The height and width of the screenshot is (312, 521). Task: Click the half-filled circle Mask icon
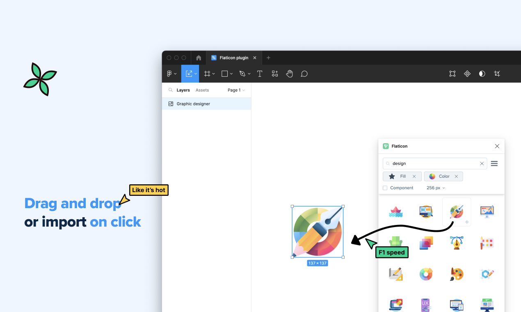coord(482,74)
